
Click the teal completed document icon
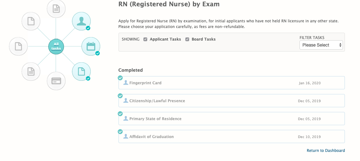tap(81, 71)
